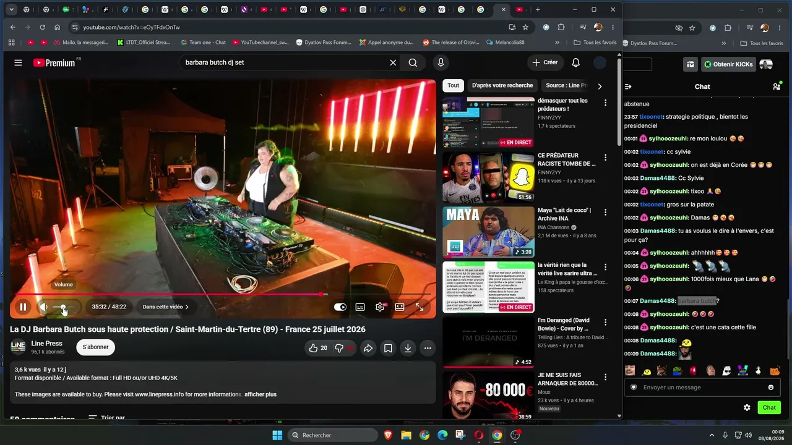792x445 pixels.
Task: Switch the player to theater mode
Action: tap(400, 307)
